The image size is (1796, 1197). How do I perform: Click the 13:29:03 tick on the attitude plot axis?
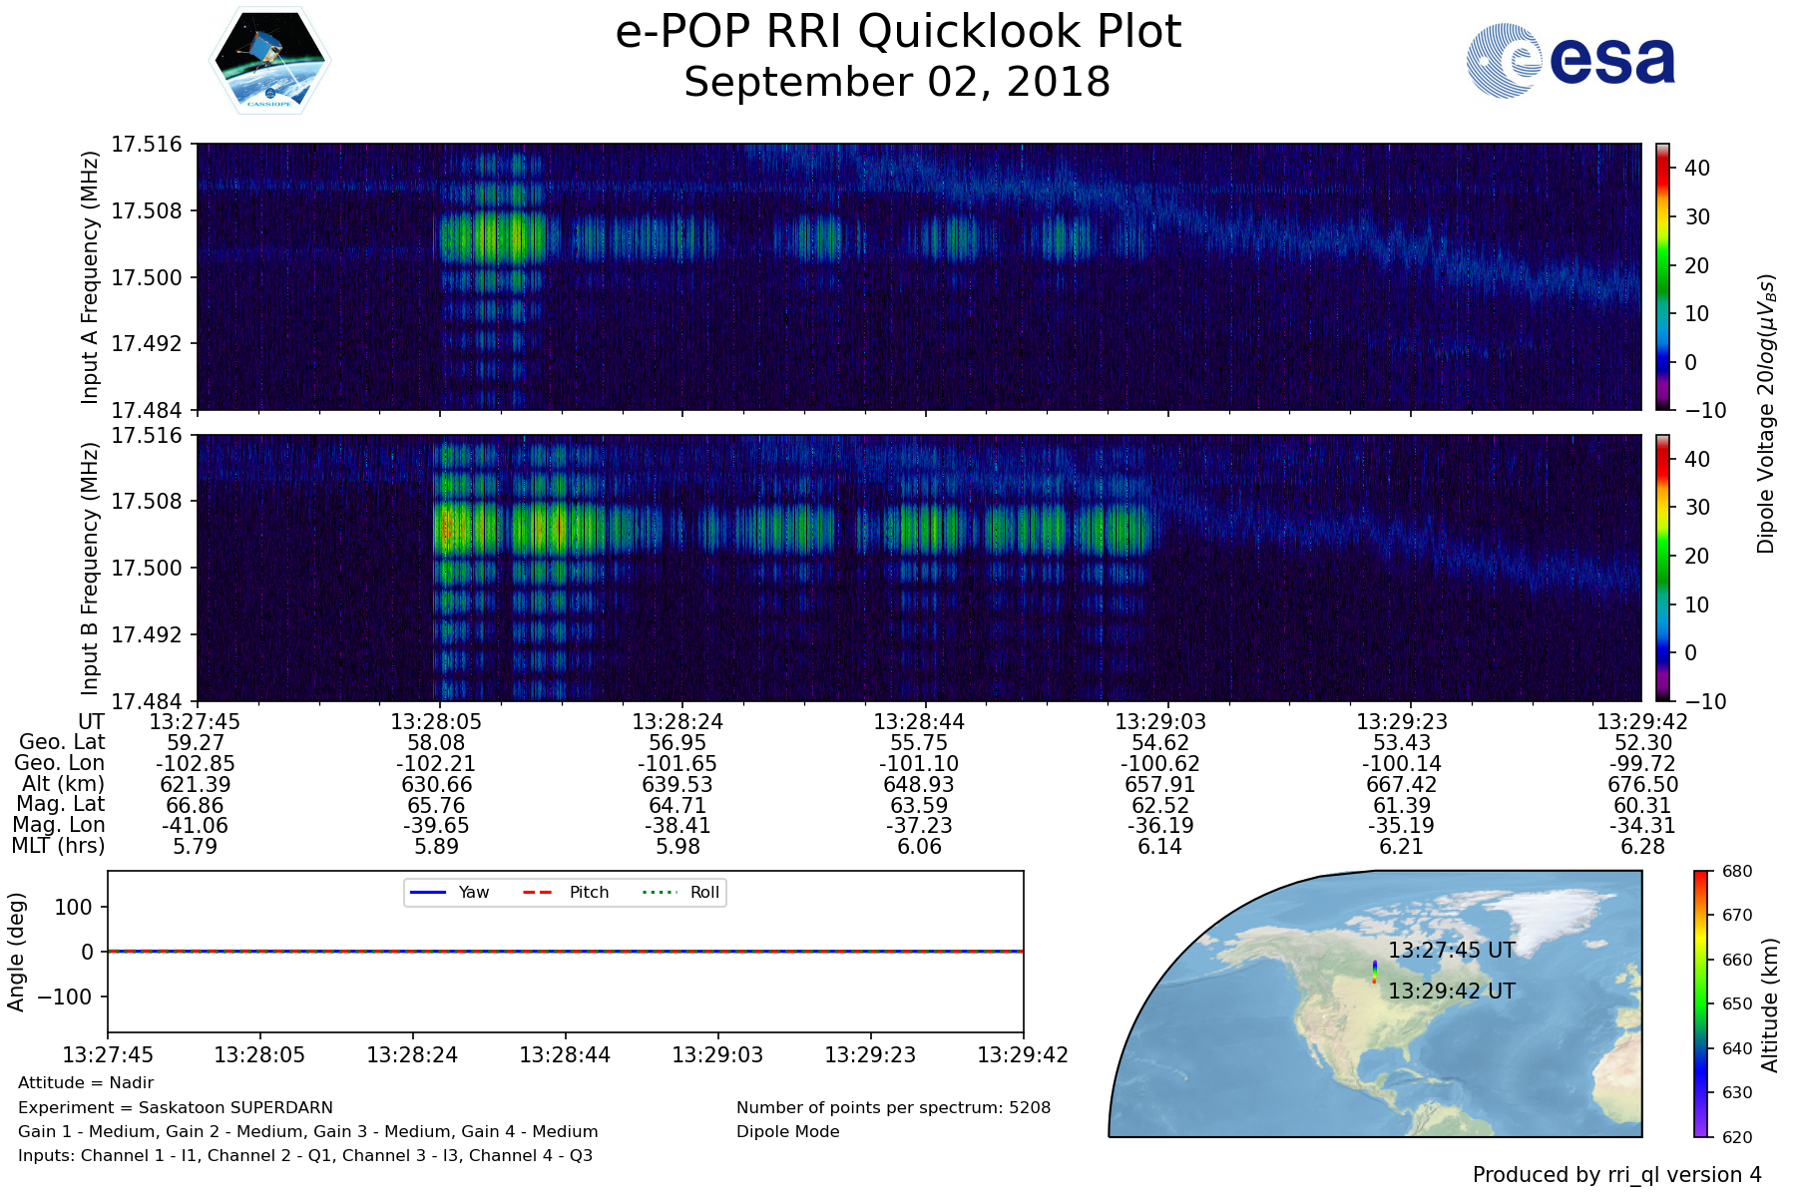tap(717, 1054)
